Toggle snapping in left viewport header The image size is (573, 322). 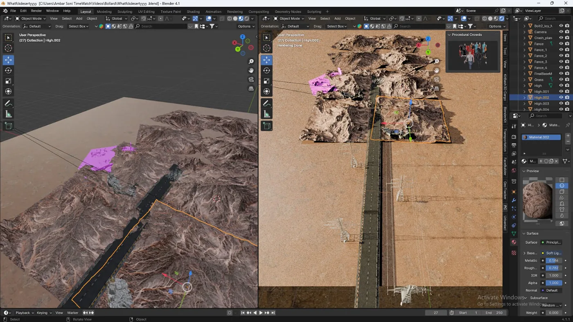[144, 18]
